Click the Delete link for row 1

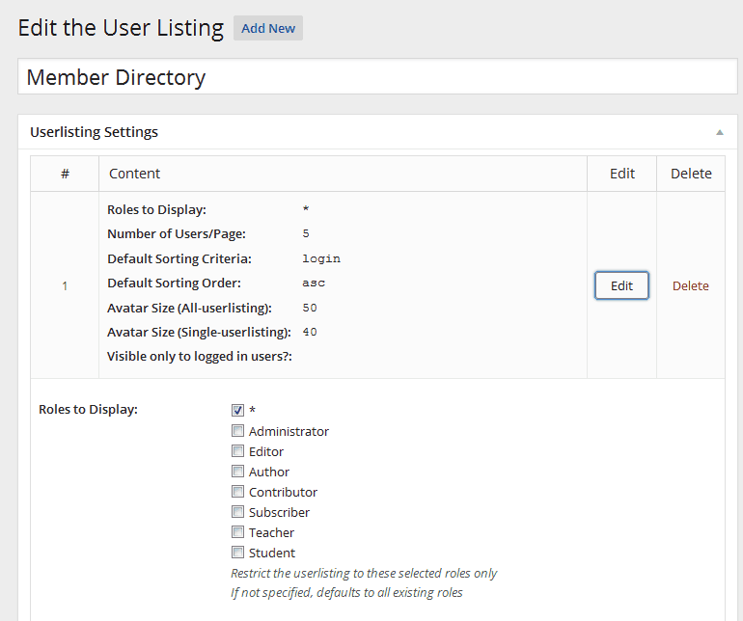click(x=690, y=285)
